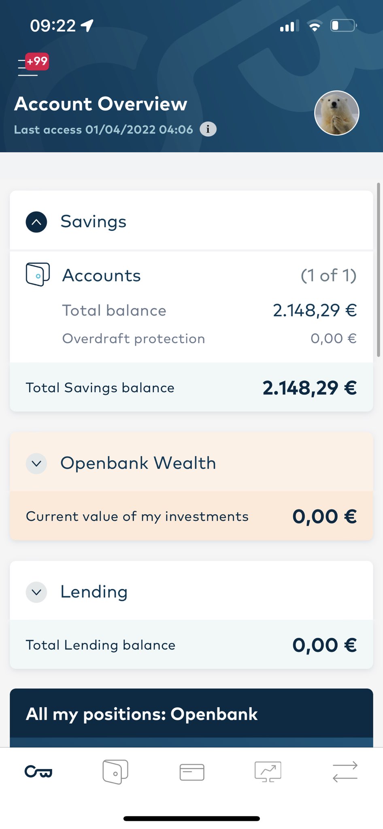
Task: Expand the Openbank Wealth section
Action: [36, 463]
